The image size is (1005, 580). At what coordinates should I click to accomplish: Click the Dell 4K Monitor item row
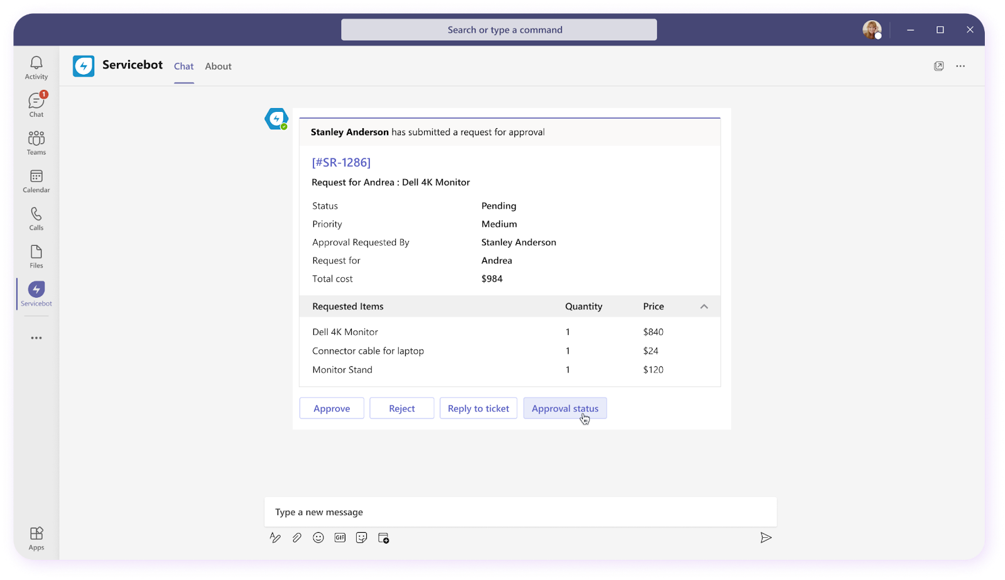tap(509, 332)
